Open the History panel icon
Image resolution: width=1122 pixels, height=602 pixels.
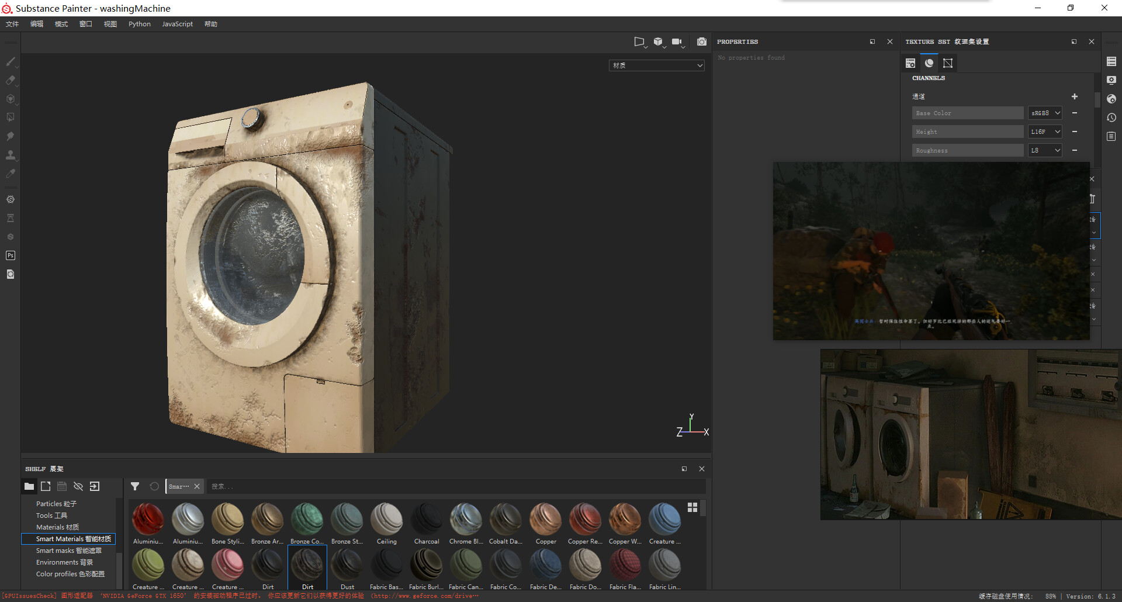(1111, 117)
